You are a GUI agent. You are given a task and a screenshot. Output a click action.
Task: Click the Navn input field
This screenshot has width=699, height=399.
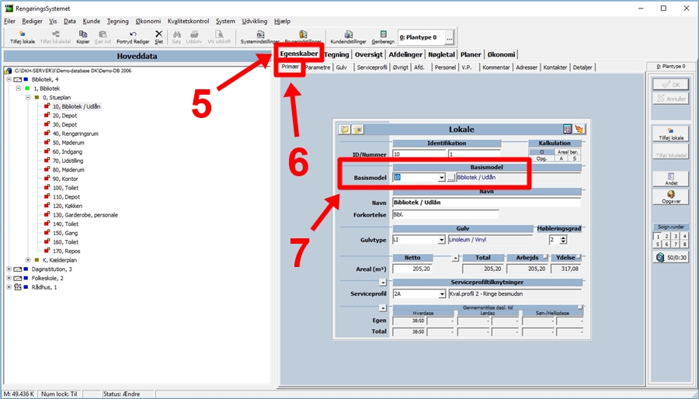tap(486, 203)
